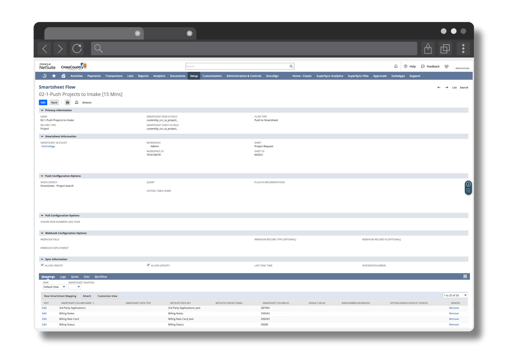
Task: Click the magnifier in the global search bar
Action: coord(291,66)
